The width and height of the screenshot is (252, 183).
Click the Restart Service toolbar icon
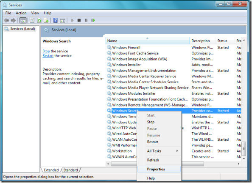pos(93,20)
